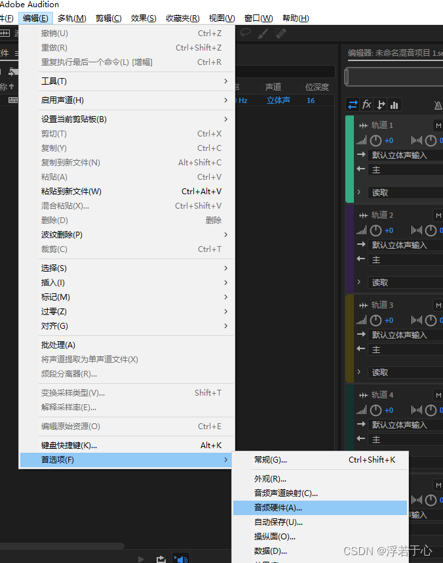Click the volume knob of 轨道 3
Image resolution: width=443 pixels, height=563 pixels.
pyautogui.click(x=376, y=320)
